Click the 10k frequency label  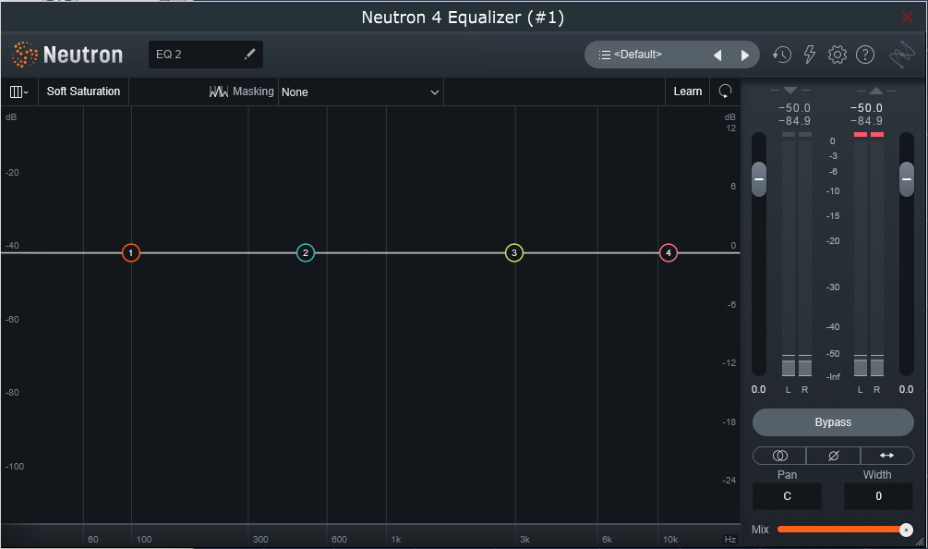[670, 540]
